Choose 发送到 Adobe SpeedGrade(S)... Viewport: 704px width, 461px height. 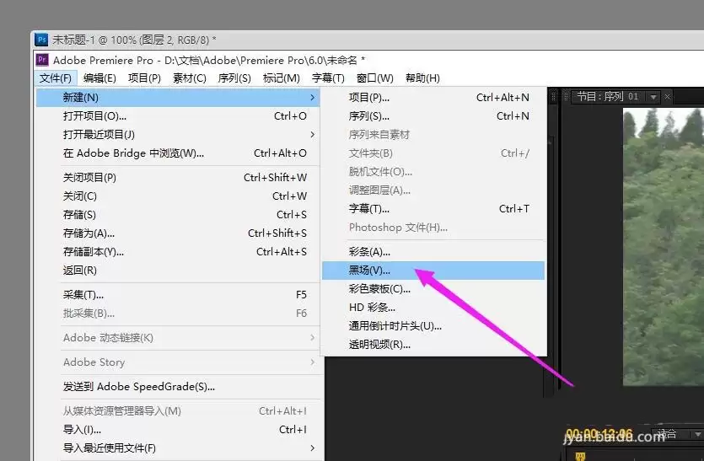click(x=178, y=387)
